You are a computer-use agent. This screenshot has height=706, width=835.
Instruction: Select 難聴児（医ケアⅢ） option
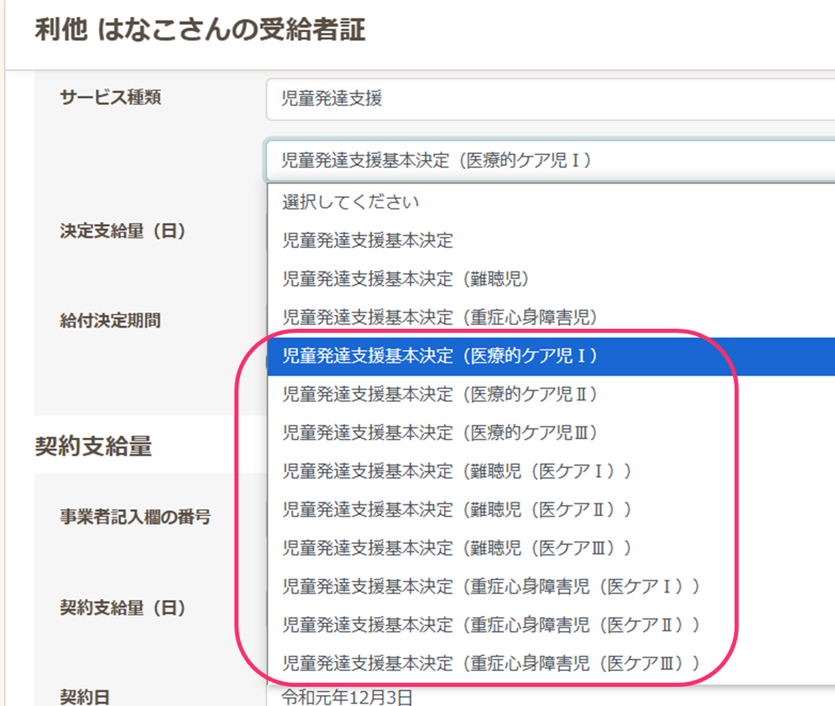click(x=456, y=548)
